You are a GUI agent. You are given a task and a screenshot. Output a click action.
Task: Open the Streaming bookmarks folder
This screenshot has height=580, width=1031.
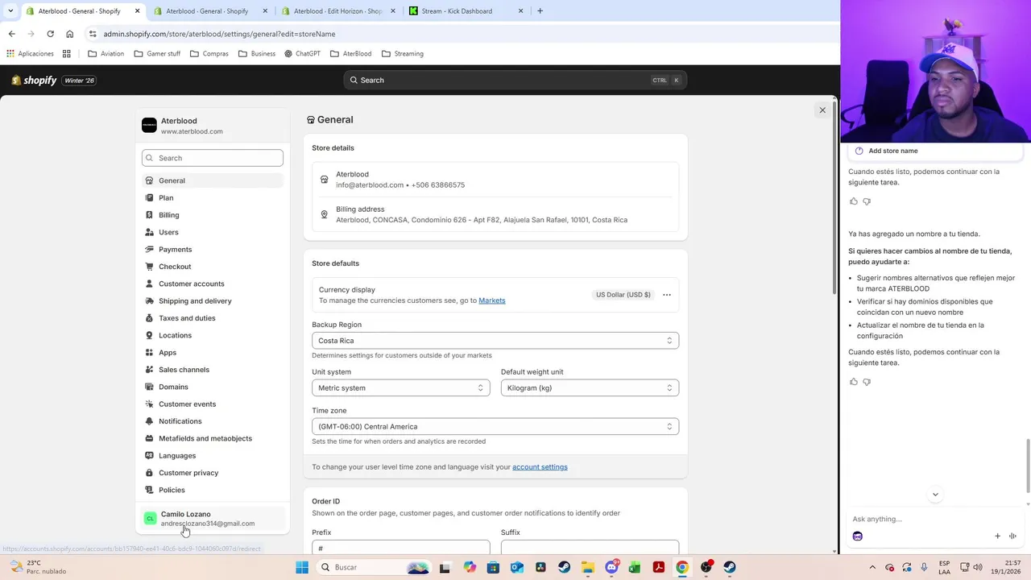tap(403, 54)
